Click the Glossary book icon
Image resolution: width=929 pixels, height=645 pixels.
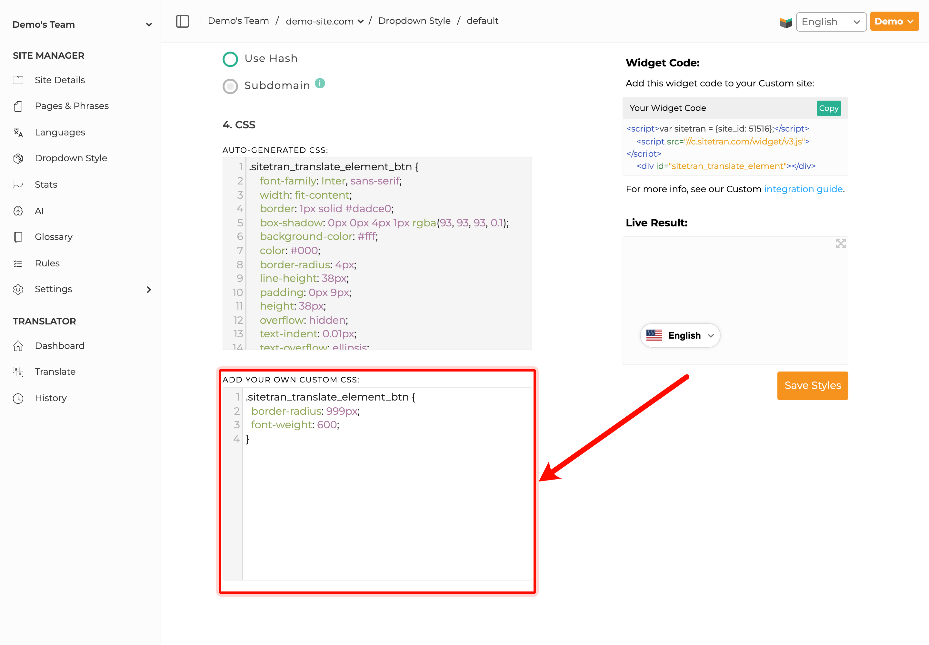(x=18, y=237)
